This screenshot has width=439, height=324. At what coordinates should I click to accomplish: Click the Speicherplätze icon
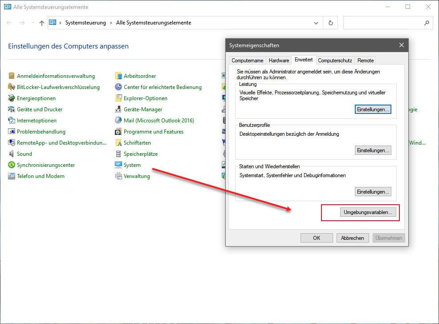pos(118,154)
